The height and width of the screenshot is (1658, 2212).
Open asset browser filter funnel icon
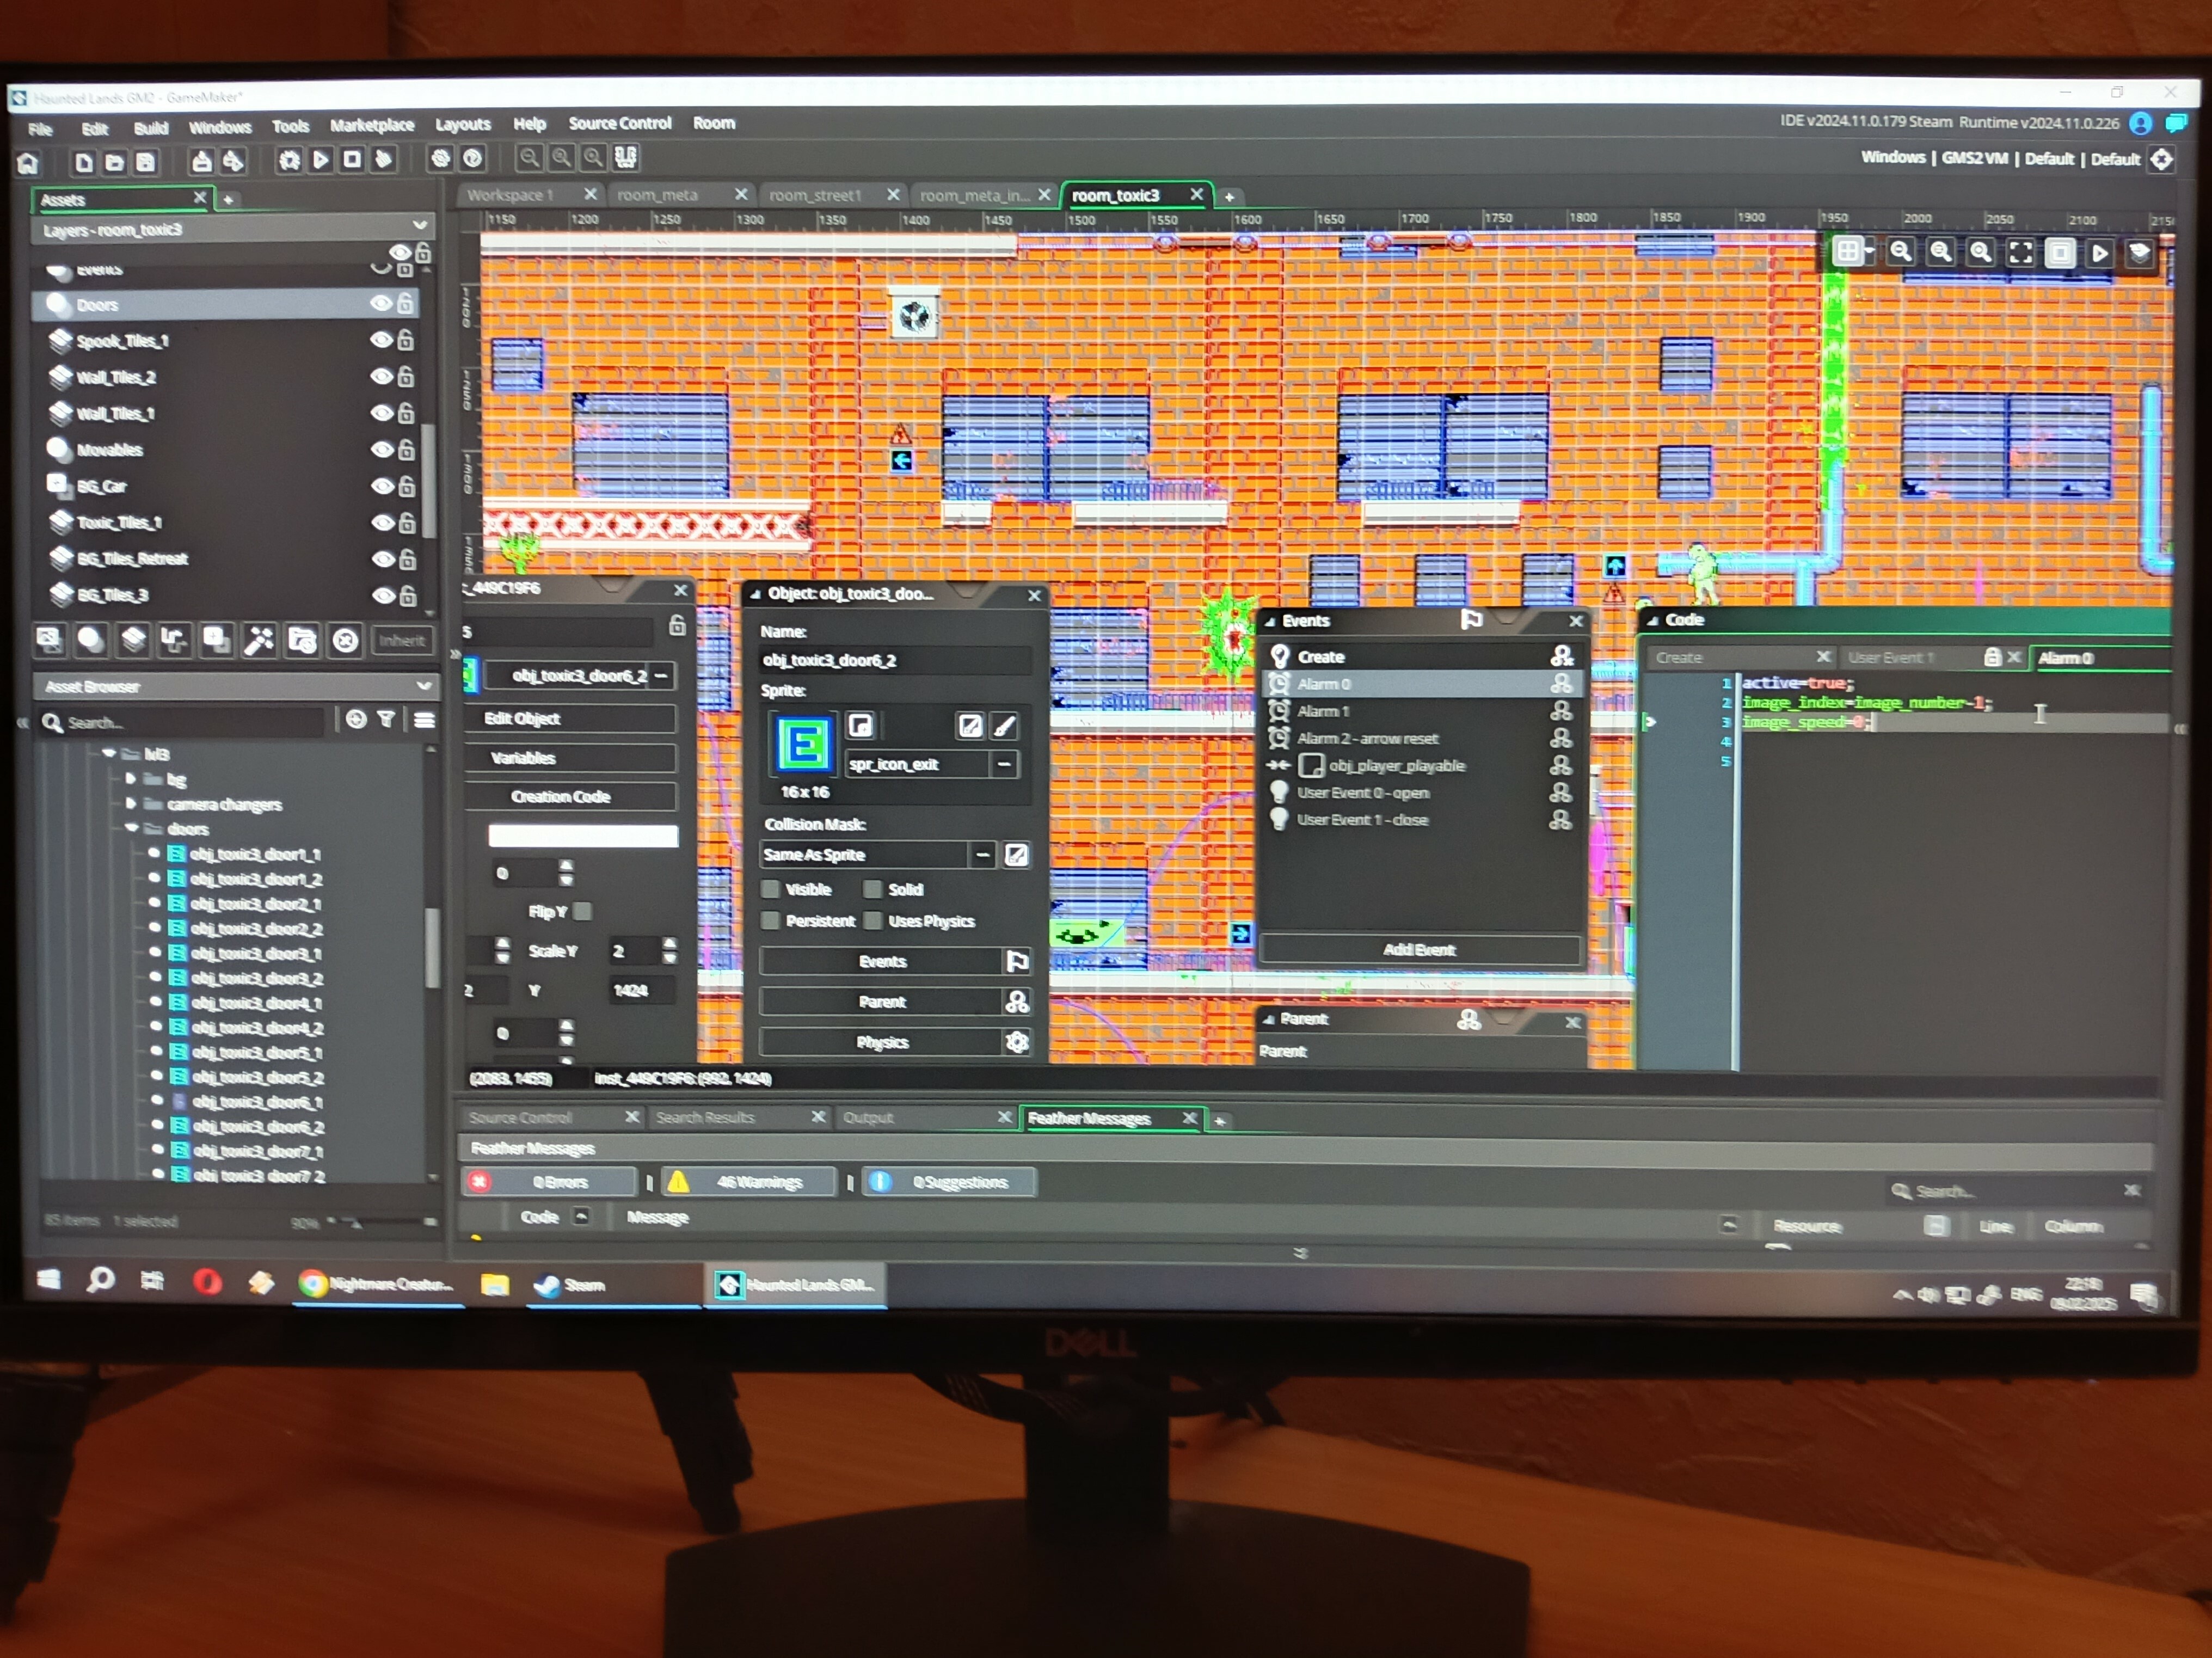386,719
